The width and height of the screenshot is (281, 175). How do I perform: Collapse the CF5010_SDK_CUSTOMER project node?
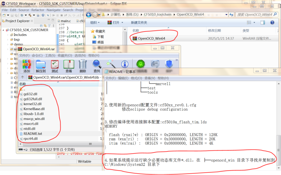3,30
